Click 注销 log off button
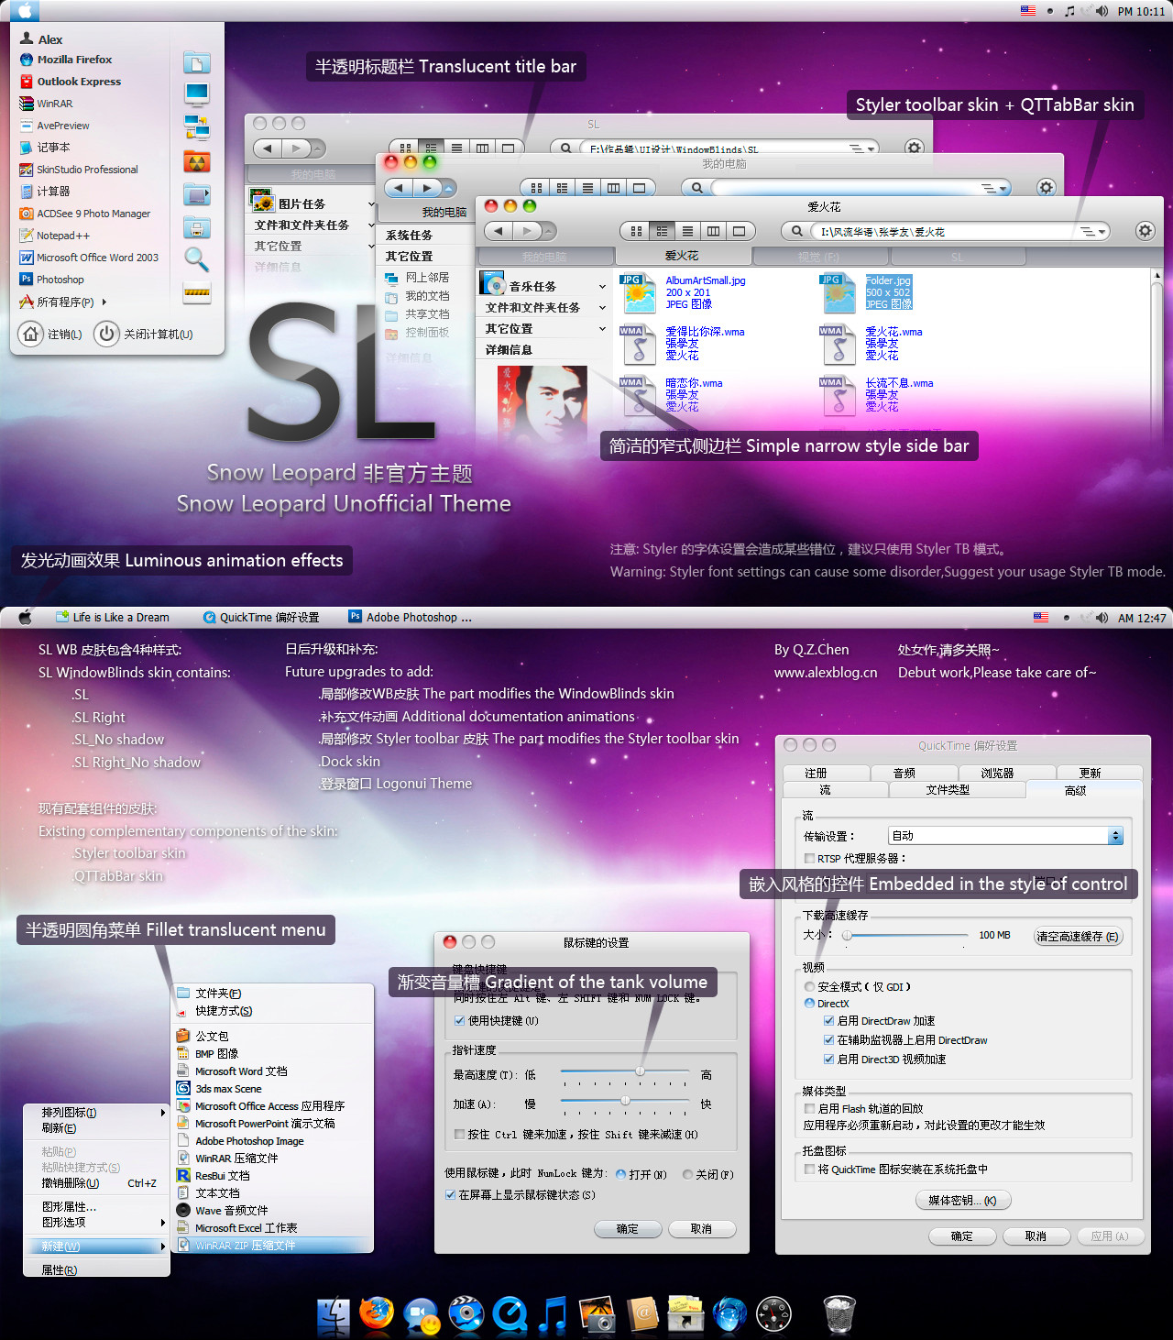 [51, 335]
